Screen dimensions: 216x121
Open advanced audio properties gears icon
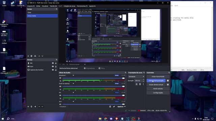pyautogui.click(x=114, y=107)
